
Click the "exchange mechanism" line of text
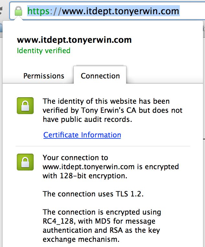tap(81, 240)
